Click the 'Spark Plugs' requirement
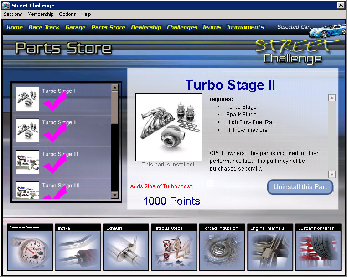347x277 pixels. coord(241,114)
